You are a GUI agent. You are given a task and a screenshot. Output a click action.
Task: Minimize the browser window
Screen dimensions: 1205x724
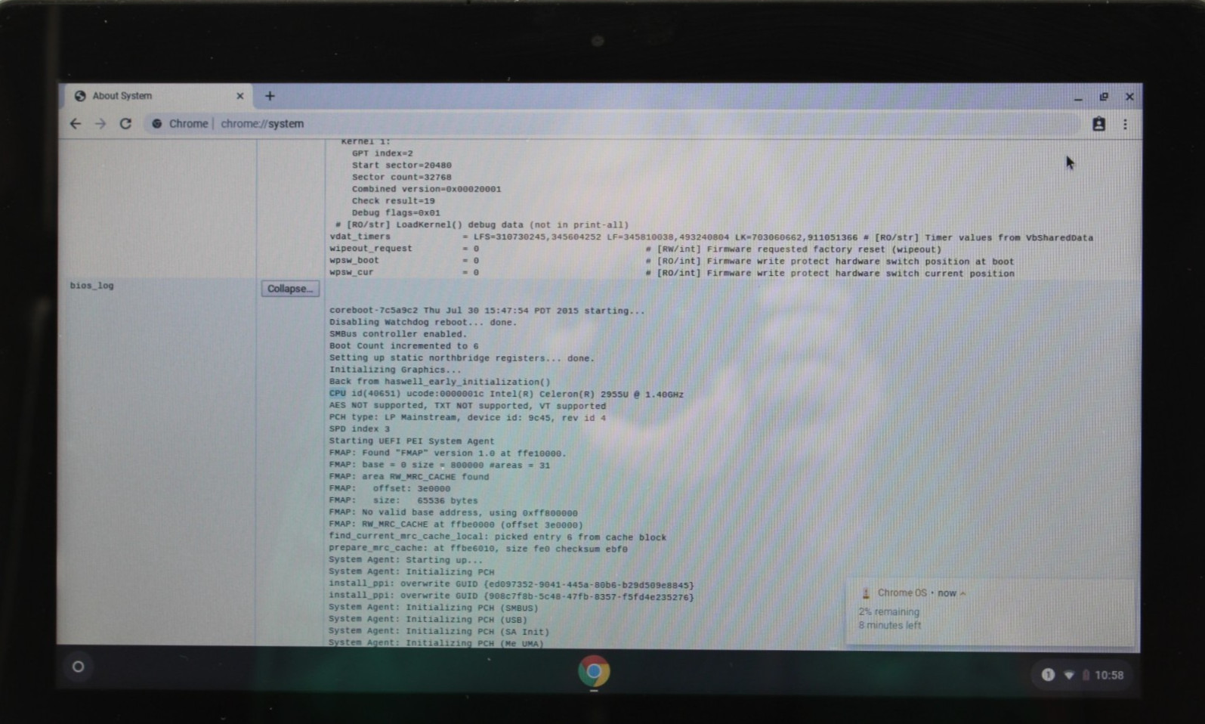(1078, 97)
